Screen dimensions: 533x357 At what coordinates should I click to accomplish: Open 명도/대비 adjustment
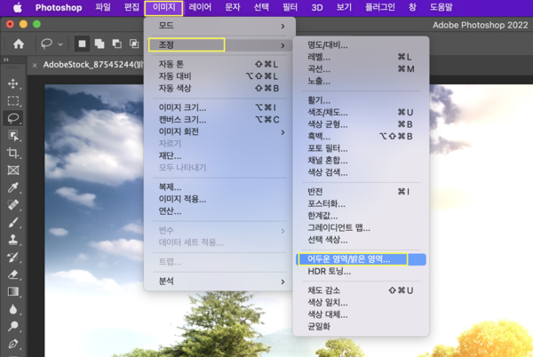361,44
